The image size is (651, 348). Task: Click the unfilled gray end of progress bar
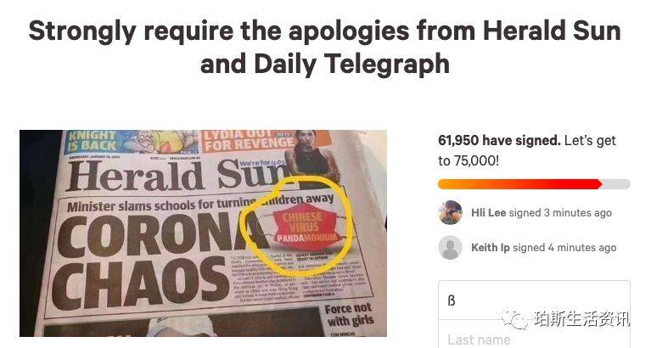[x=616, y=184]
